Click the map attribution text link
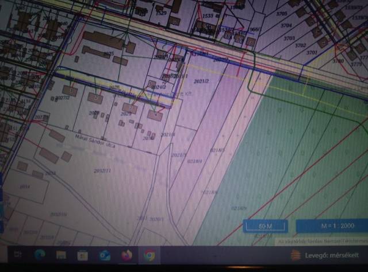368x272 pixels. coord(322,241)
